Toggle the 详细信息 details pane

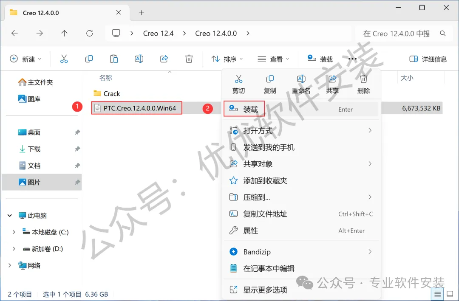coord(428,59)
